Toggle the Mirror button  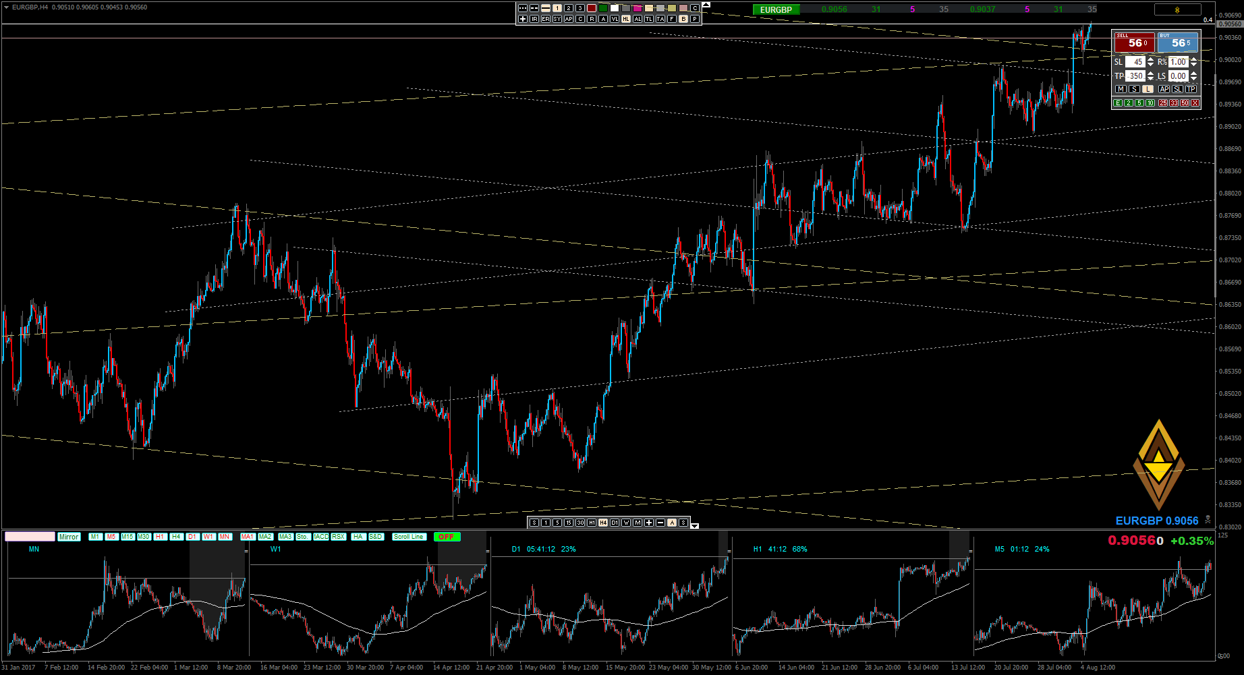coord(69,537)
